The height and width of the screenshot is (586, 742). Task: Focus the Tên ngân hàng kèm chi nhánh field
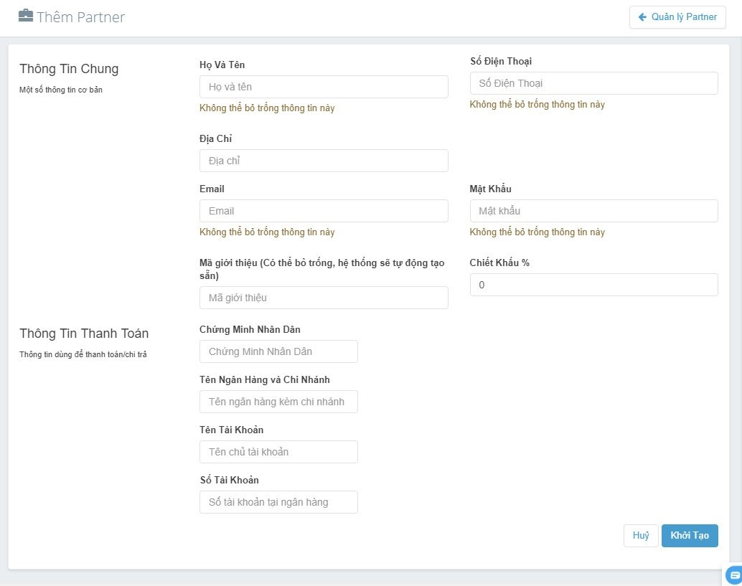point(278,402)
